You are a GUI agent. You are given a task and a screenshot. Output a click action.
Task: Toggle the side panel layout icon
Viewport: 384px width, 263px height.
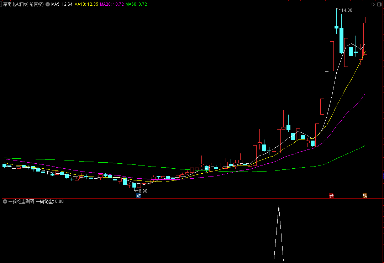(x=379, y=4)
